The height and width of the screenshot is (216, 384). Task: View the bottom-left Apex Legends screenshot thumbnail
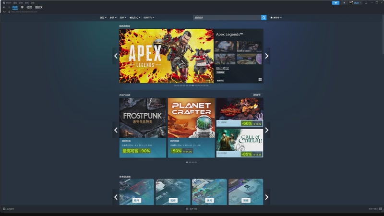[x=225, y=59]
